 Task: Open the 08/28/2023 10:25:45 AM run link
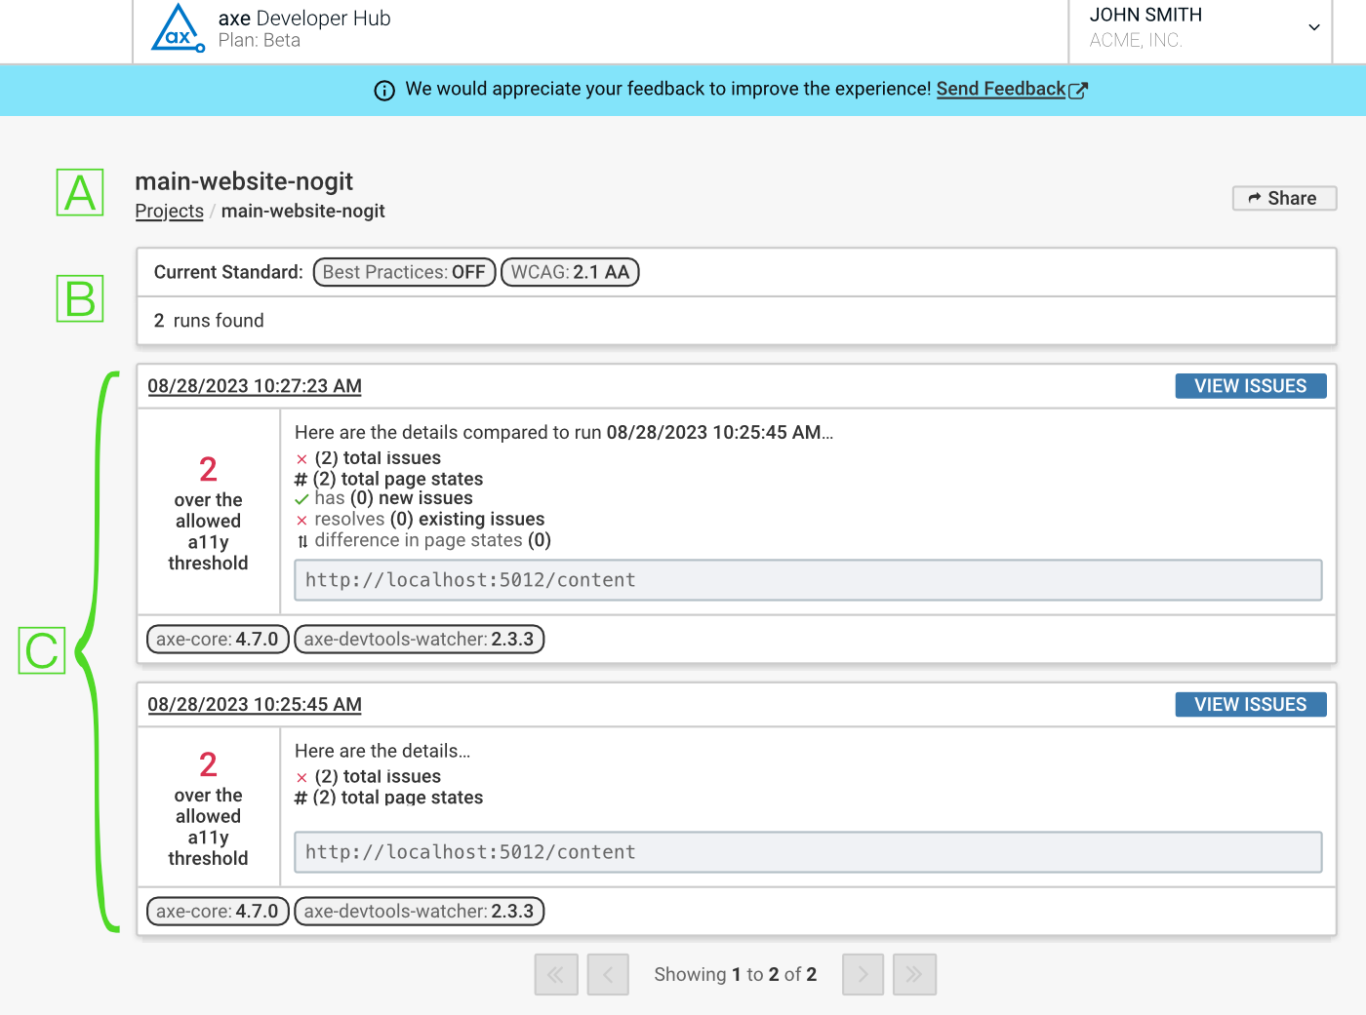pyautogui.click(x=255, y=704)
